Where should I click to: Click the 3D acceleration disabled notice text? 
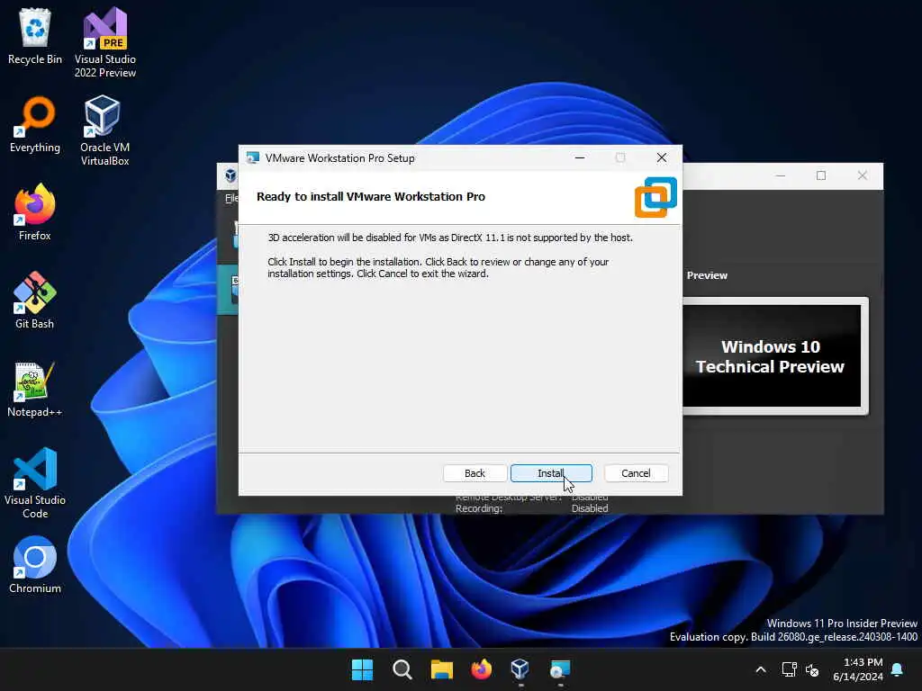point(450,238)
